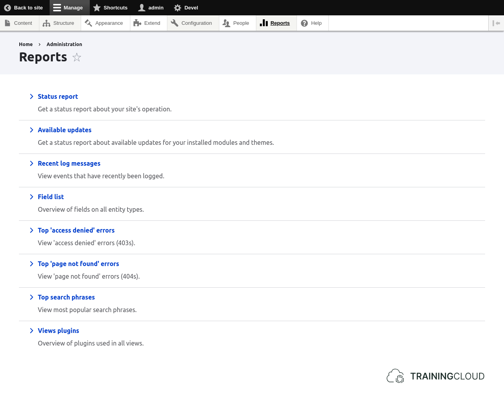Viewport: 504px width, 403px height.
Task: Open the Views plugins link
Action: tap(58, 331)
